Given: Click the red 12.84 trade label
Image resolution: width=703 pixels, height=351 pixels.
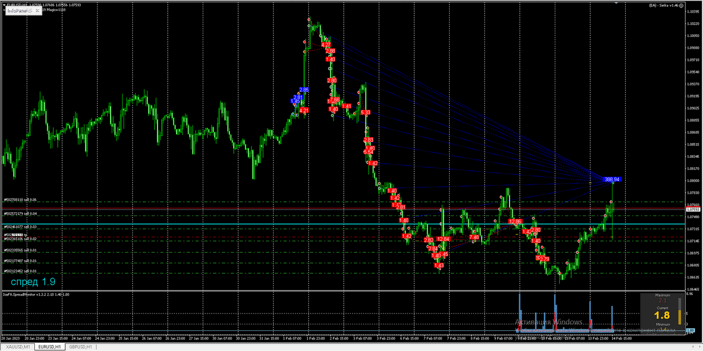Looking at the screenshot, I should pyautogui.click(x=443, y=239).
